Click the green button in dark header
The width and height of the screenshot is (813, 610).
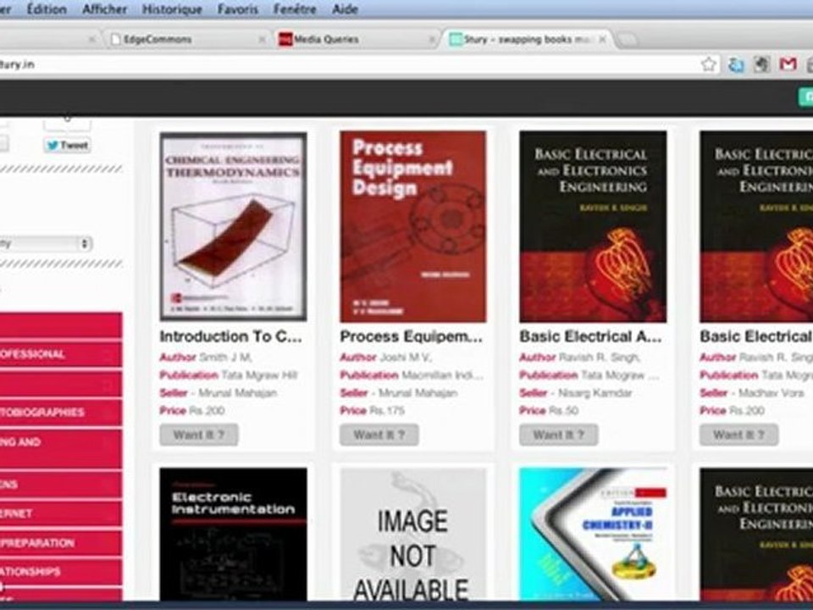pos(805,97)
